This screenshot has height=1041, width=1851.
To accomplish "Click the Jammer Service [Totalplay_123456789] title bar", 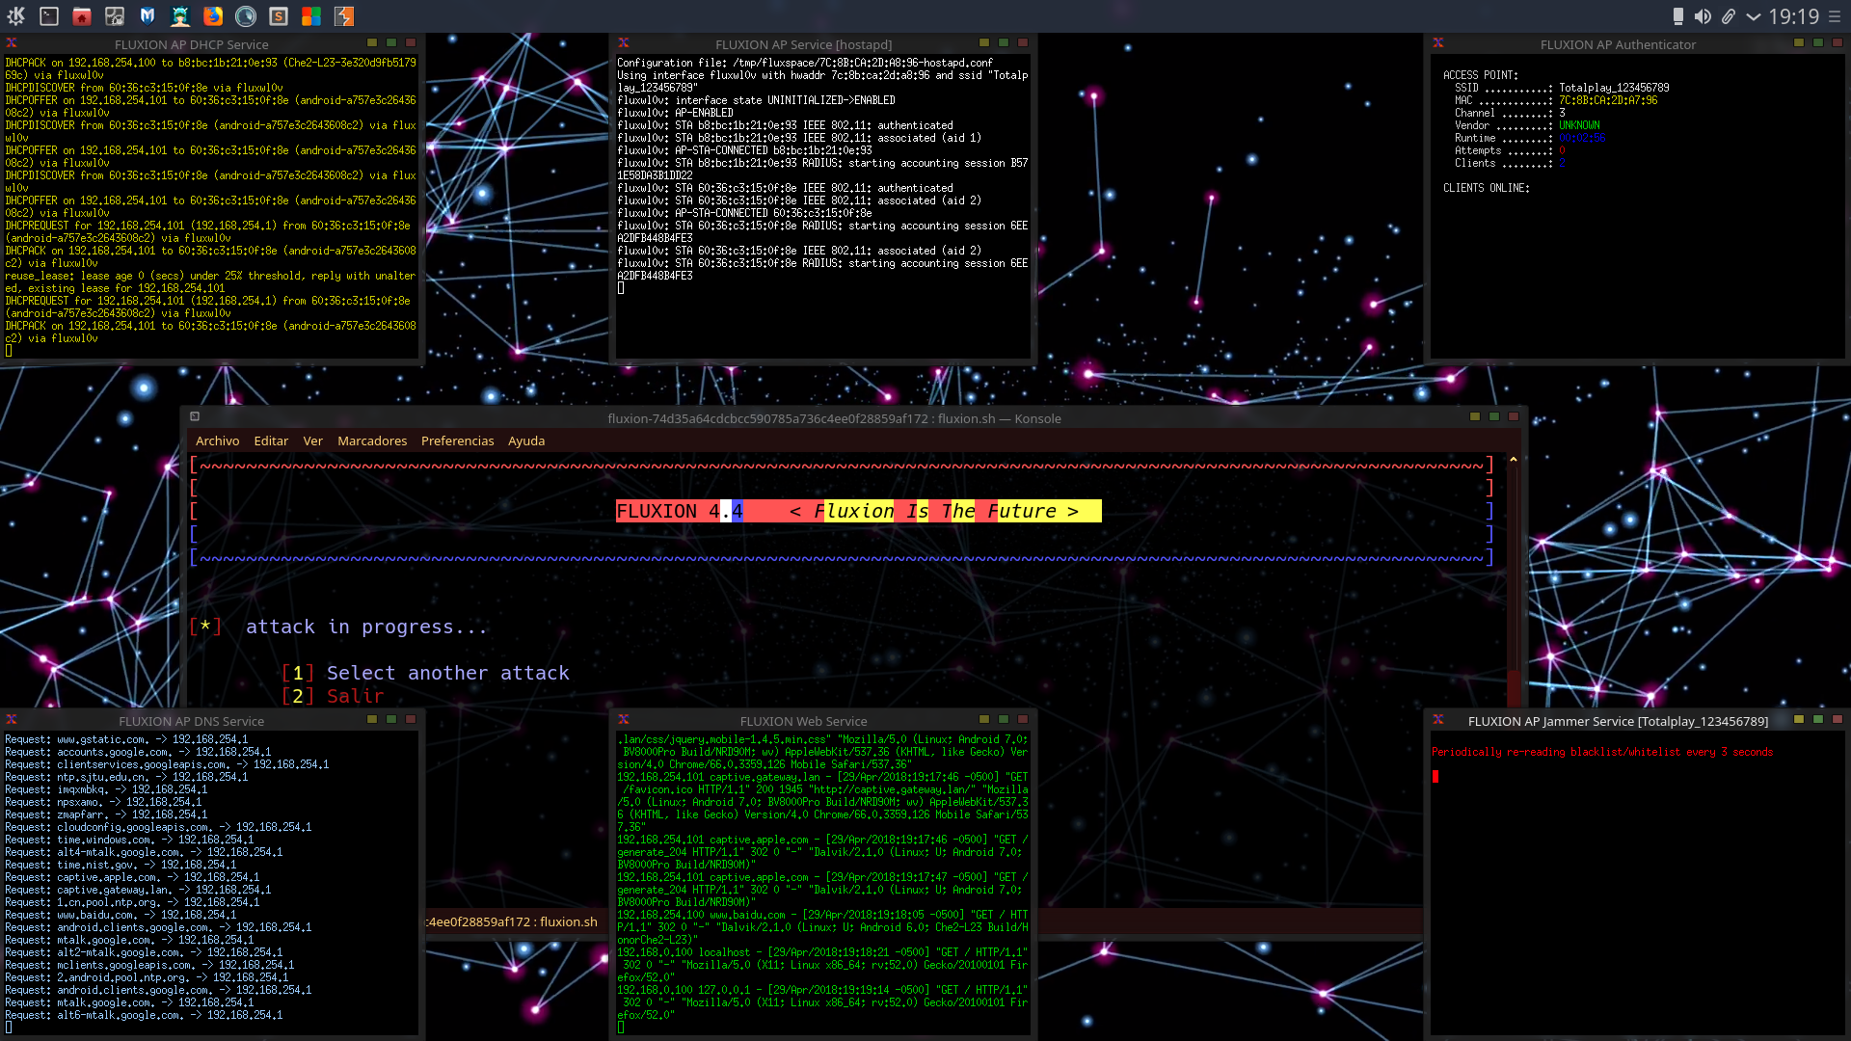I will coord(1618,721).
